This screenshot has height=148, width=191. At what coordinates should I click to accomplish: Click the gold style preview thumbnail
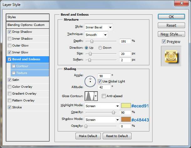(x=171, y=56)
